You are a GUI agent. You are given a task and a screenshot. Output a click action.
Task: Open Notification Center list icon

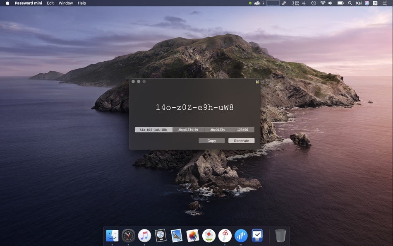tap(384, 3)
